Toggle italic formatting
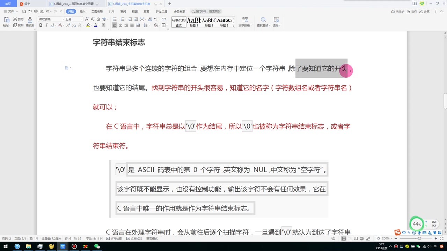Viewport: 447px width, 251px height. pyautogui.click(x=46, y=25)
